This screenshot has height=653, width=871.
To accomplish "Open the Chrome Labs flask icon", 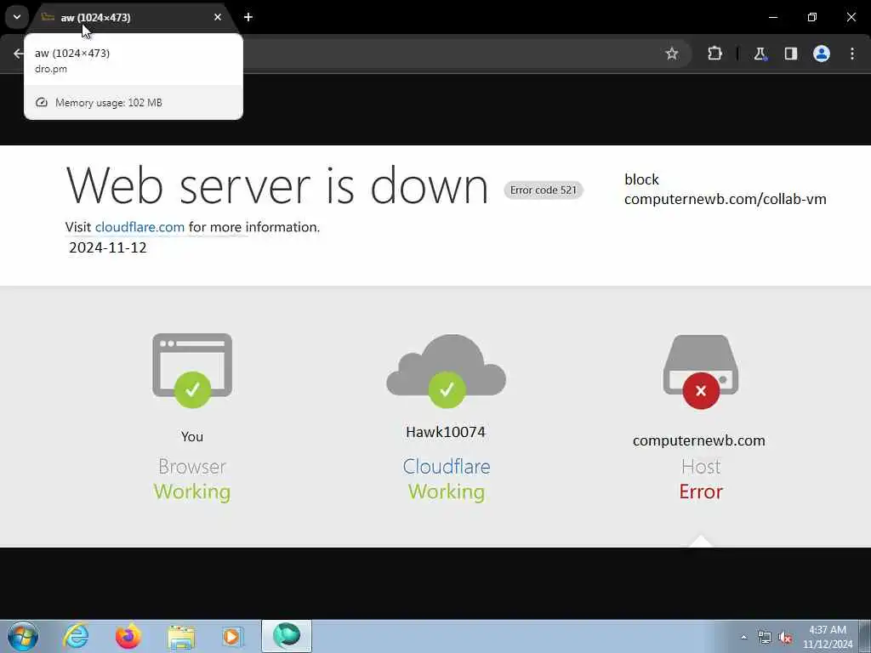I will (760, 54).
